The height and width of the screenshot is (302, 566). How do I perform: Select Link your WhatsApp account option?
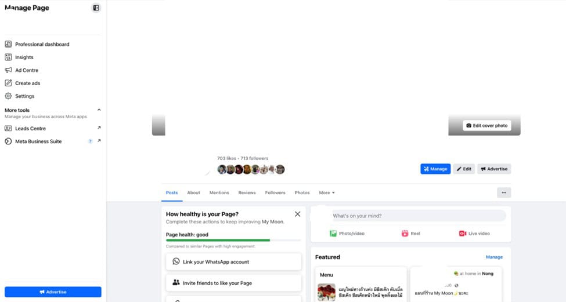point(233,261)
